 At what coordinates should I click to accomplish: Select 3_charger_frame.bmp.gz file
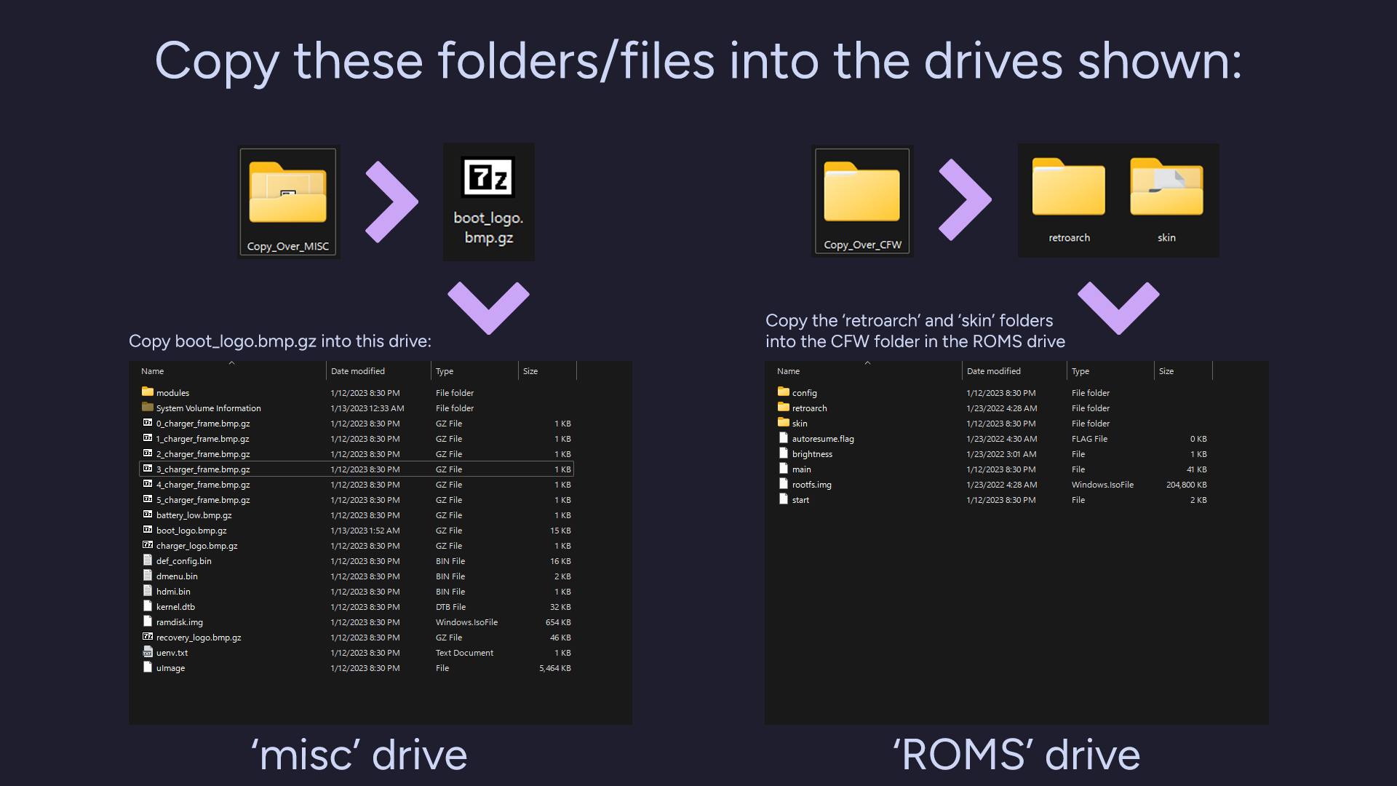[x=357, y=469]
